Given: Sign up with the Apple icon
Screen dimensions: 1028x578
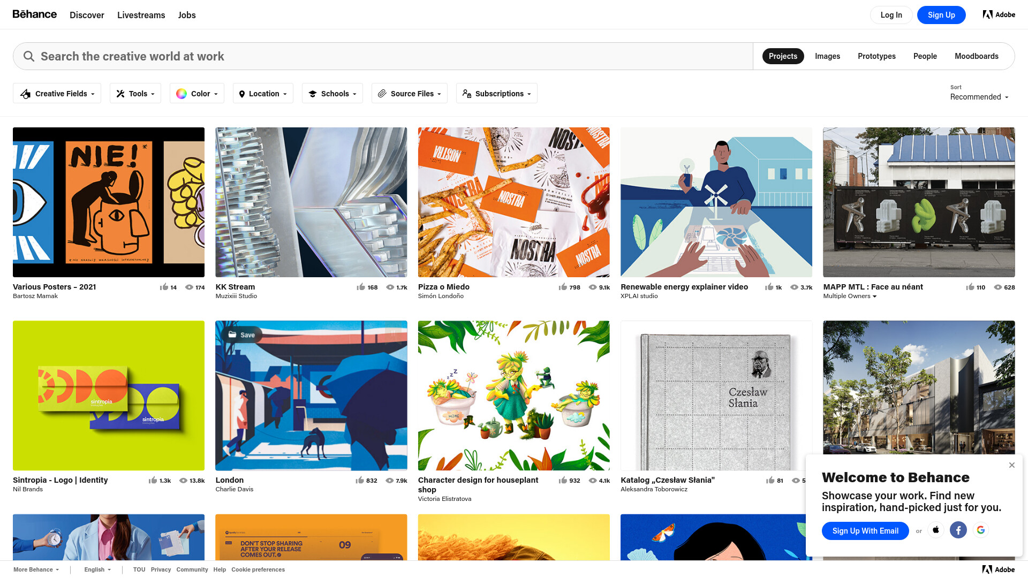Looking at the screenshot, I should [x=936, y=530].
